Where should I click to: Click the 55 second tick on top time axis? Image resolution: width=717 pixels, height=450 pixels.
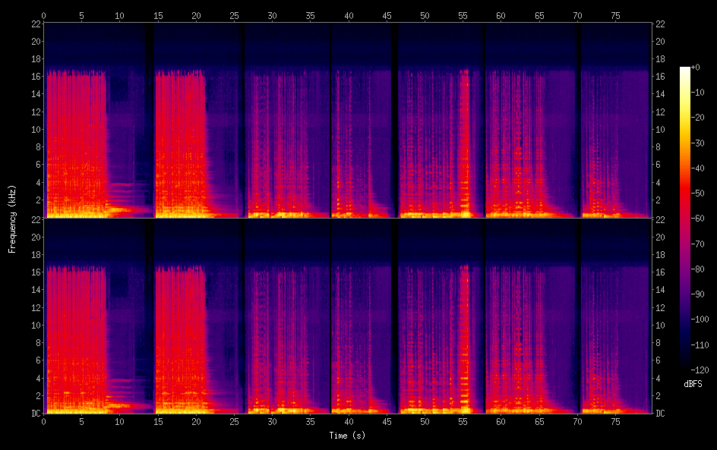(x=463, y=15)
